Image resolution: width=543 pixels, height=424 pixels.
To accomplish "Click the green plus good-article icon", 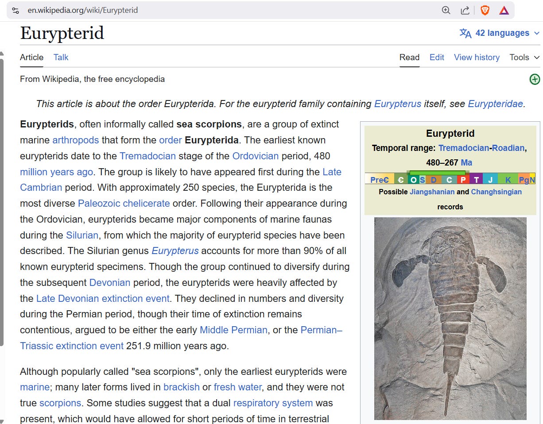I will point(535,79).
